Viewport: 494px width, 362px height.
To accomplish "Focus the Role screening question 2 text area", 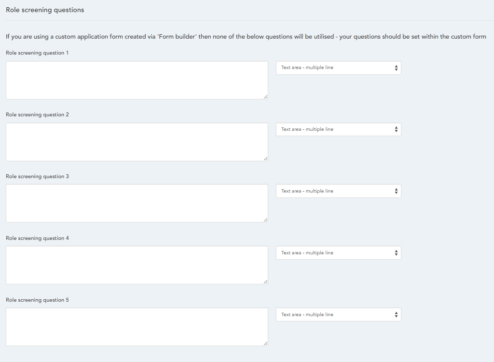I will click(137, 142).
